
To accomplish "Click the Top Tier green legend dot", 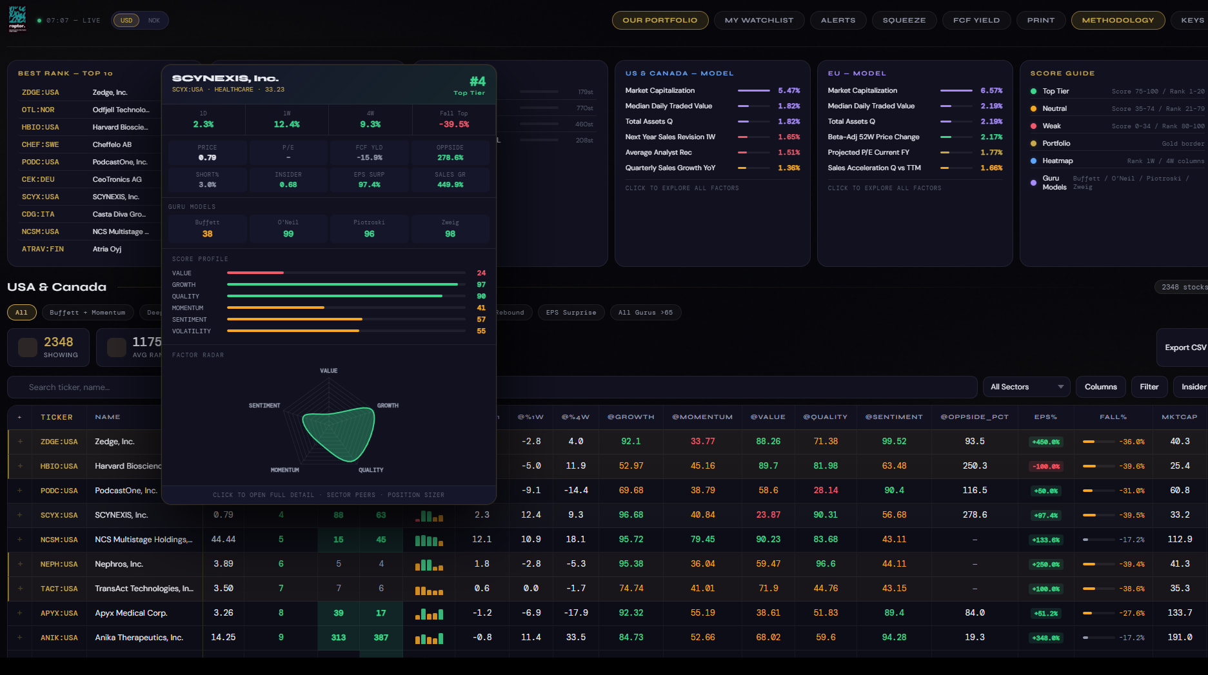I will point(1034,92).
